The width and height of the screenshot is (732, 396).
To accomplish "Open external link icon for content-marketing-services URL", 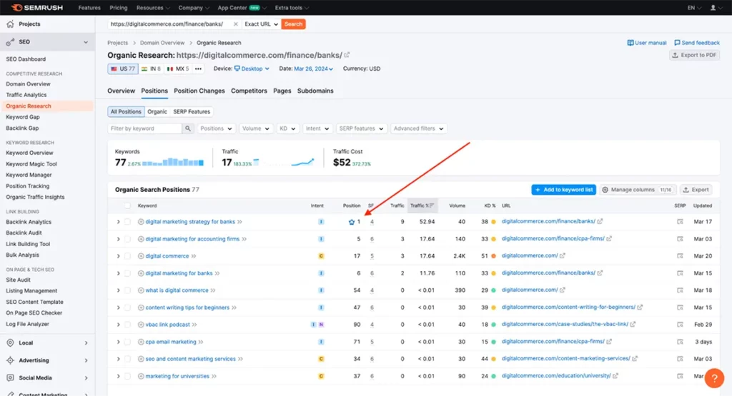I will [x=635, y=358].
